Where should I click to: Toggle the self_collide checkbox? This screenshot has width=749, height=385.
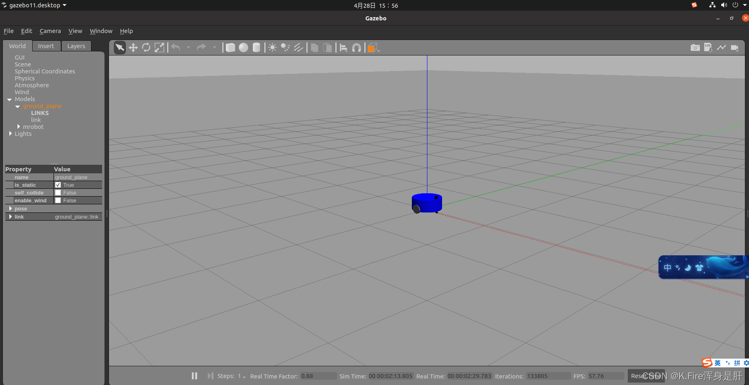tap(58, 192)
